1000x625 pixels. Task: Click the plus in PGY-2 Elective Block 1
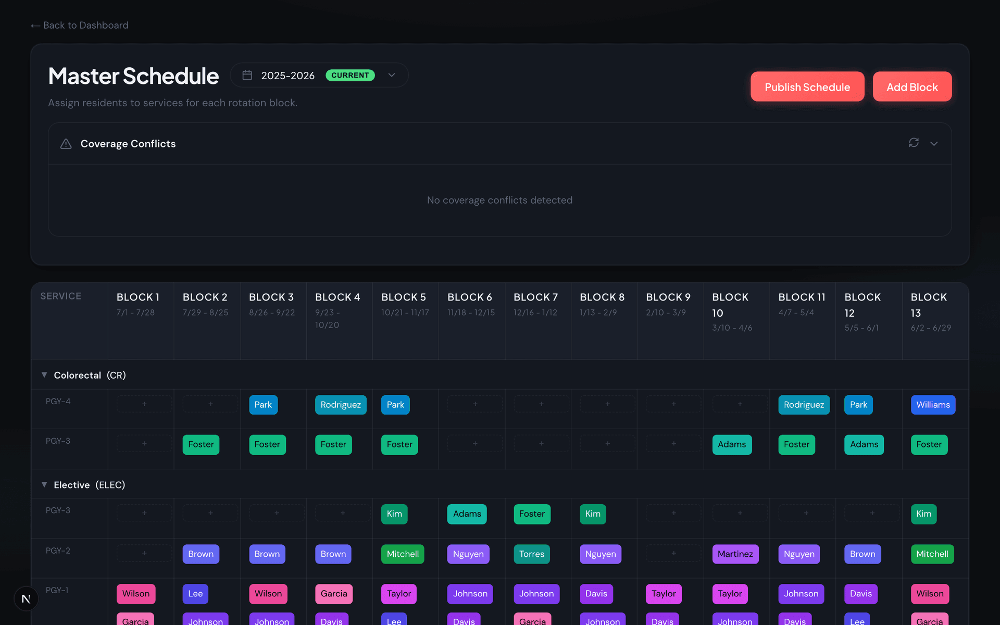coord(144,553)
